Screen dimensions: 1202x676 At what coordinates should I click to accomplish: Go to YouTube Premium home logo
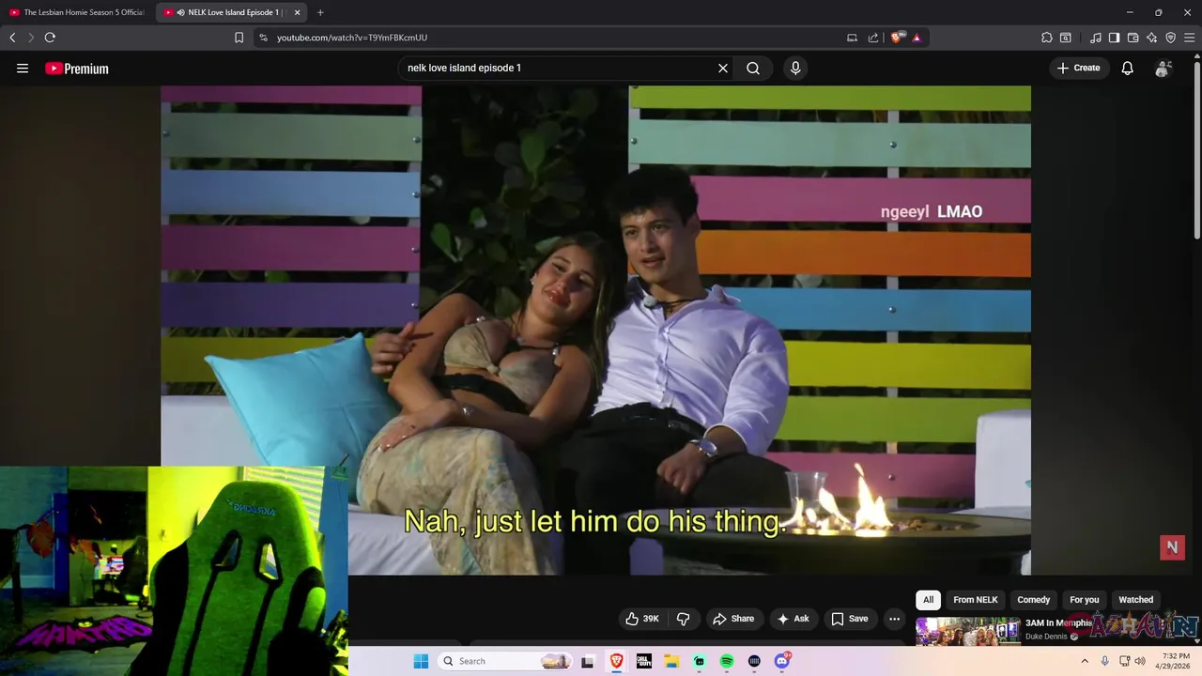77,69
